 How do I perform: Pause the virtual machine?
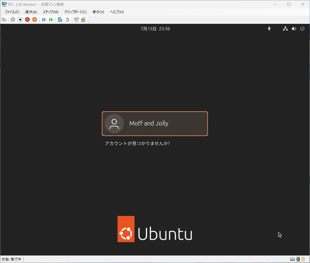tap(44, 20)
